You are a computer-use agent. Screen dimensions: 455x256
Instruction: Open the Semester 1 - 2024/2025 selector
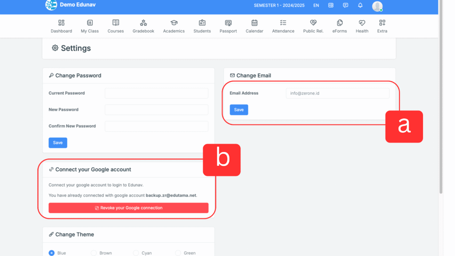point(280,5)
